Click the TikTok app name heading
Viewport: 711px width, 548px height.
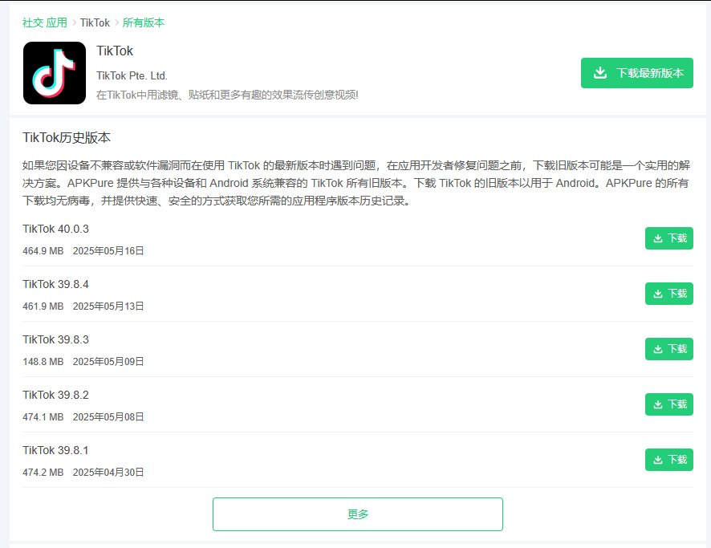pos(115,51)
